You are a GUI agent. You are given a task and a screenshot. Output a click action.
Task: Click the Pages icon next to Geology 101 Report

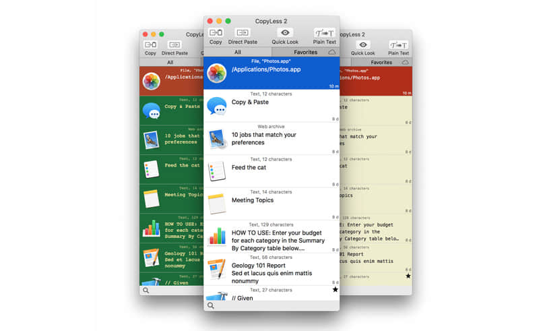pyautogui.click(x=217, y=269)
